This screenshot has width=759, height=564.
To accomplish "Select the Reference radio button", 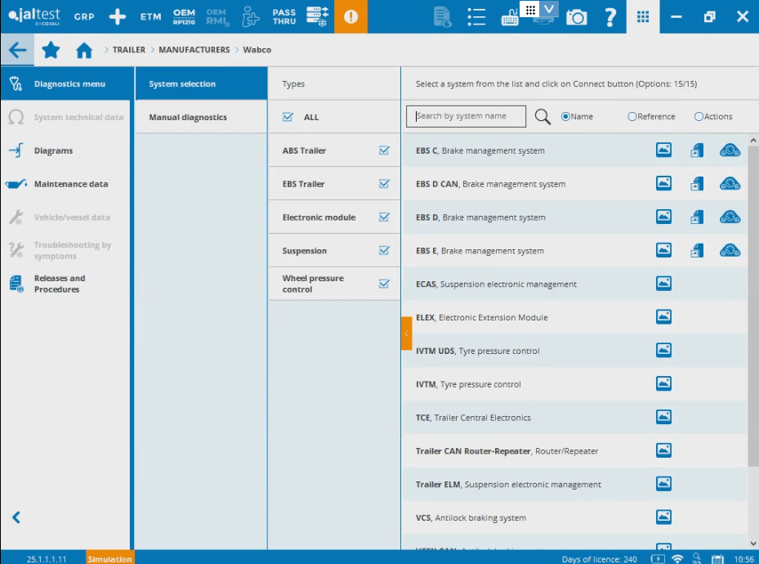I will [632, 117].
